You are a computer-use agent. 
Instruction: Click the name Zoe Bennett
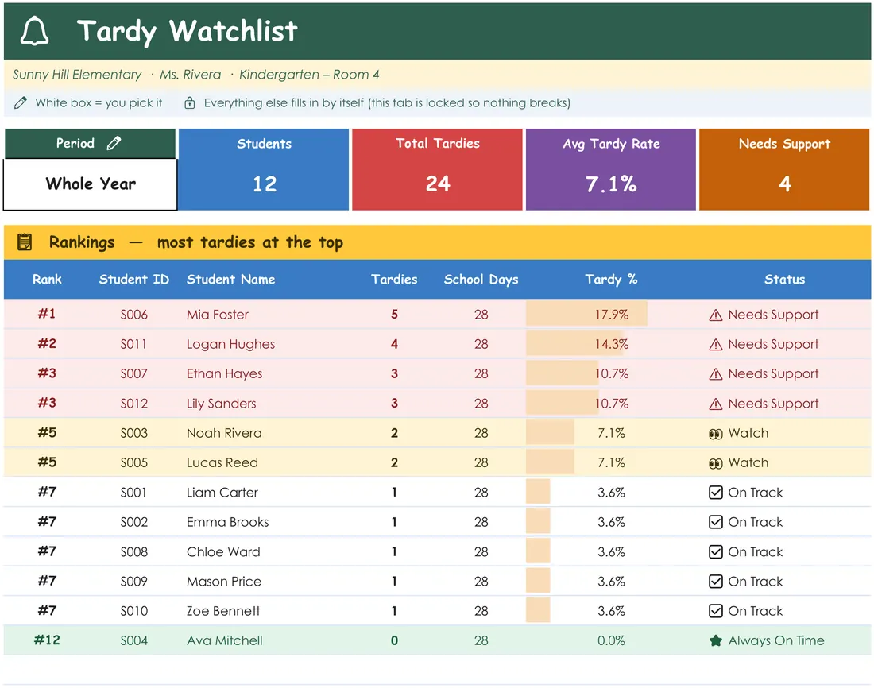click(223, 611)
